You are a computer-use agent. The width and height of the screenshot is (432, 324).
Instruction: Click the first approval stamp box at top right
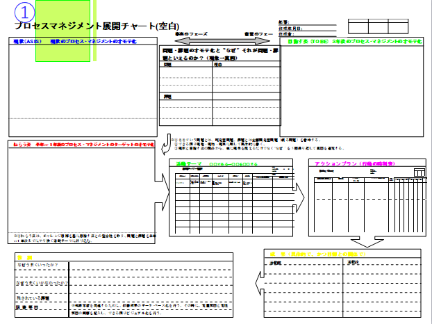(358, 26)
